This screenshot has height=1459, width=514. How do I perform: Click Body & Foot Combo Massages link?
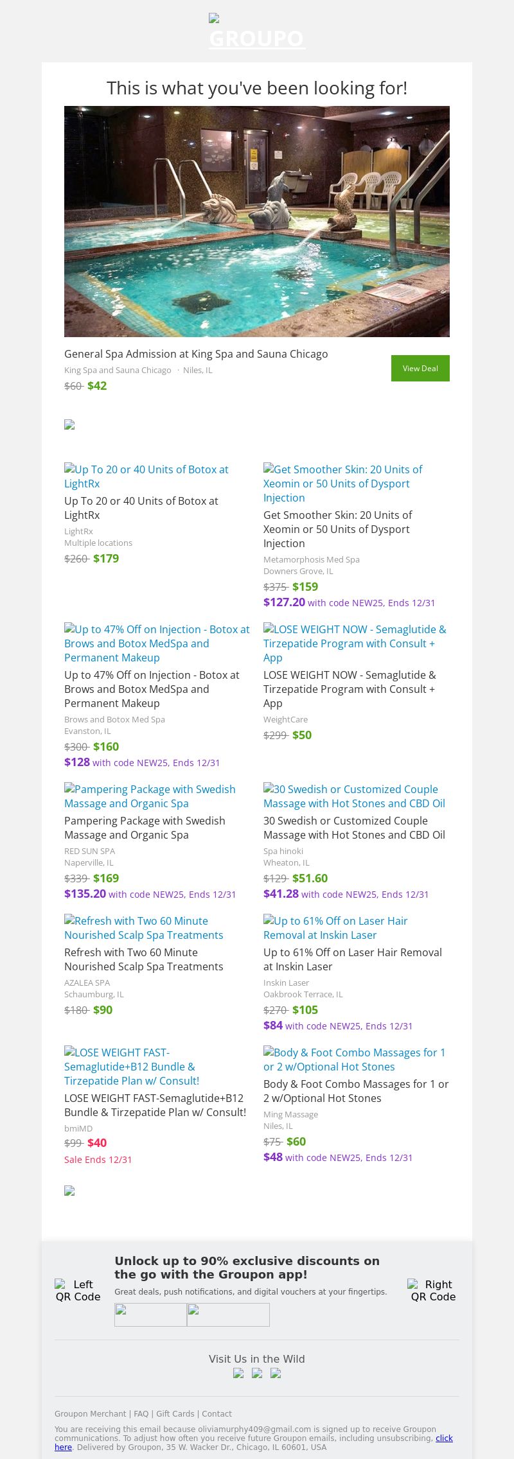354,1060
